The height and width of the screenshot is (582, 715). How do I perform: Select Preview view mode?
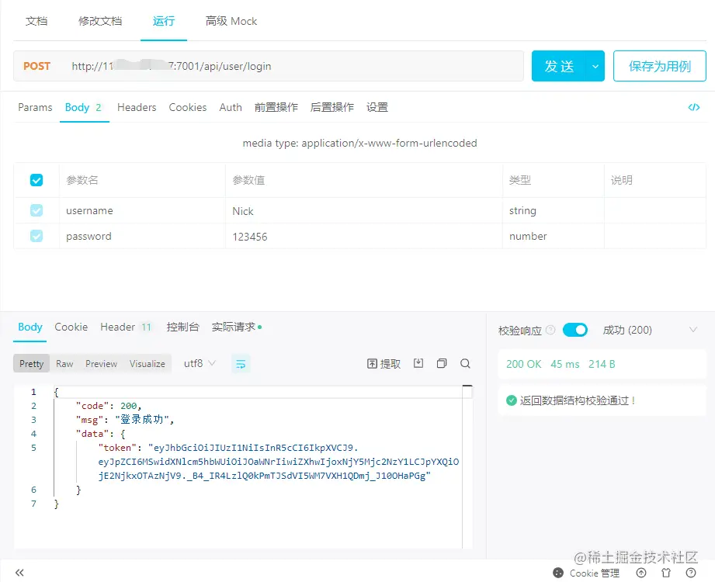pyautogui.click(x=101, y=364)
